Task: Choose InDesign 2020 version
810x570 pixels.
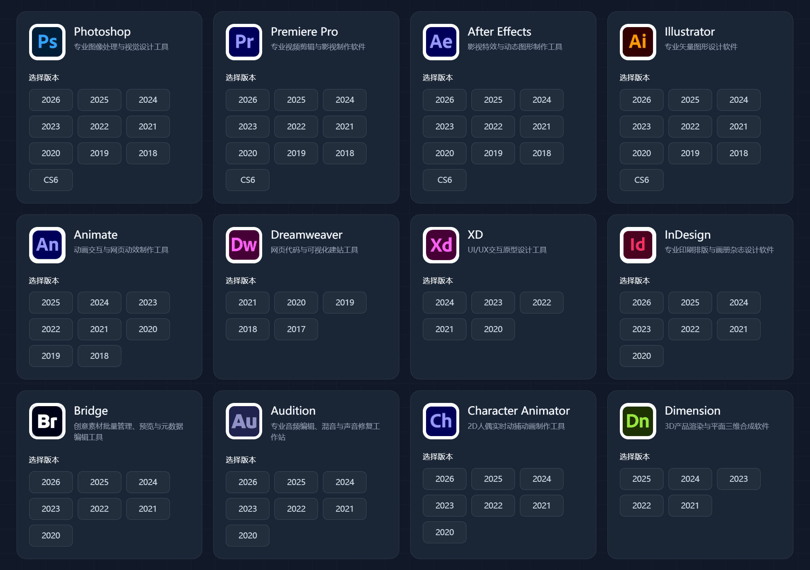Action: (x=642, y=356)
